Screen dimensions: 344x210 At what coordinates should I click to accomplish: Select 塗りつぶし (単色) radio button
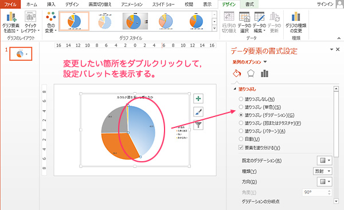pyautogui.click(x=241, y=107)
